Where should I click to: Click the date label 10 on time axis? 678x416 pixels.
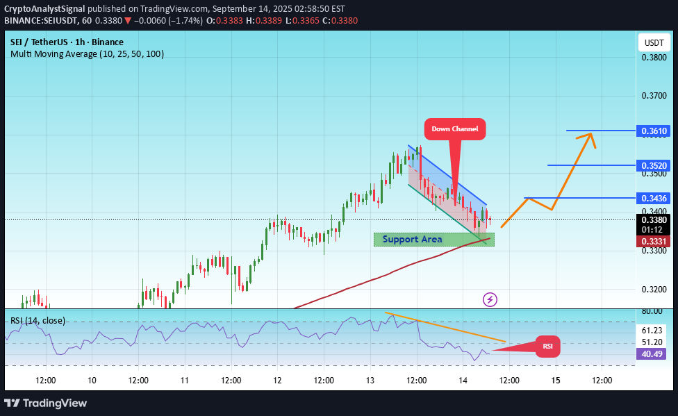pos(92,380)
